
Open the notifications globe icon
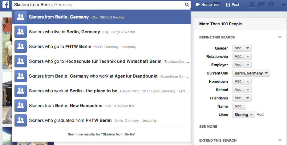pos(271,5)
